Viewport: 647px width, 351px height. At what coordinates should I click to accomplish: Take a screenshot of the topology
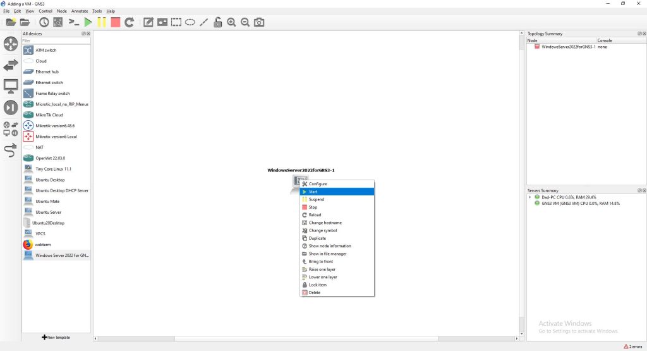[259, 22]
